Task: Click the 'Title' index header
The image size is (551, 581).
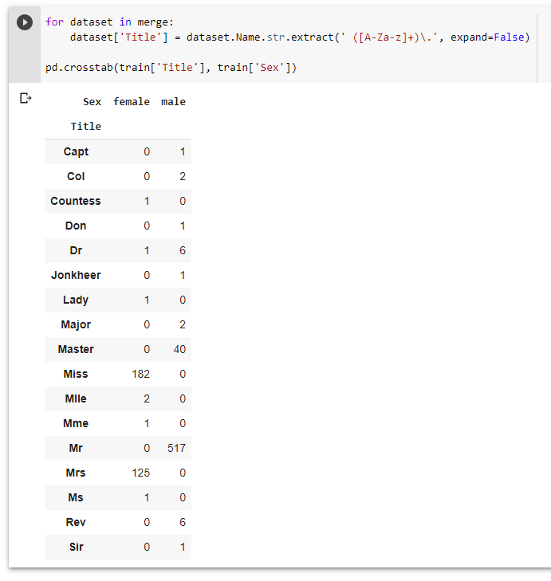Action: [86, 127]
